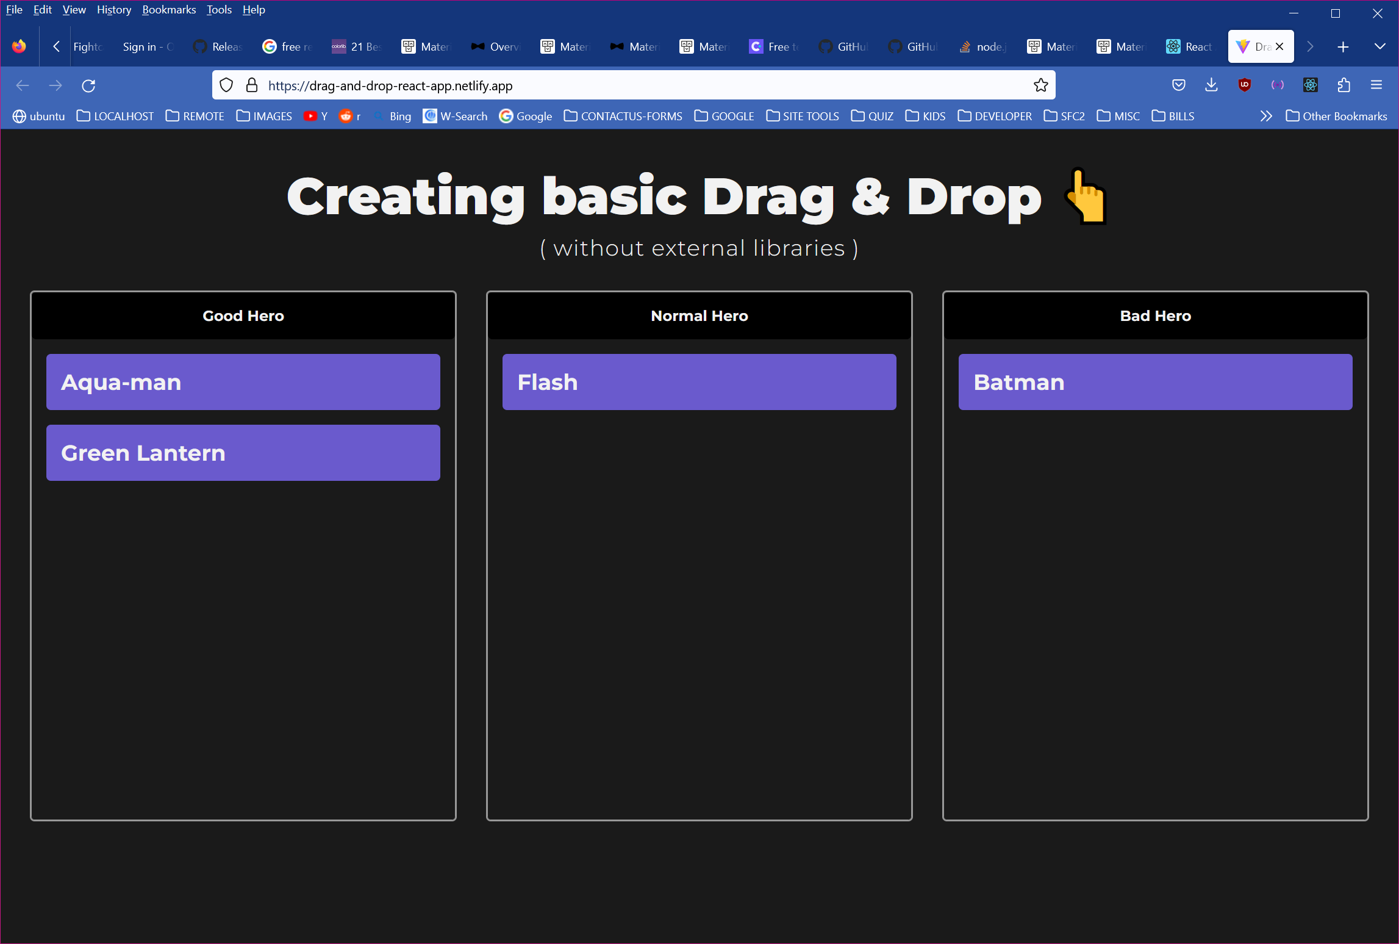
Task: Open the Downloads panel
Action: (1211, 85)
